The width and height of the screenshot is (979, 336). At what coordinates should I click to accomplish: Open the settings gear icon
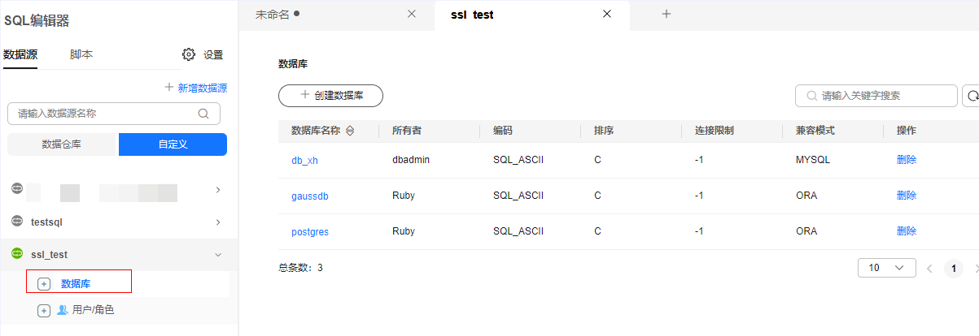click(189, 54)
